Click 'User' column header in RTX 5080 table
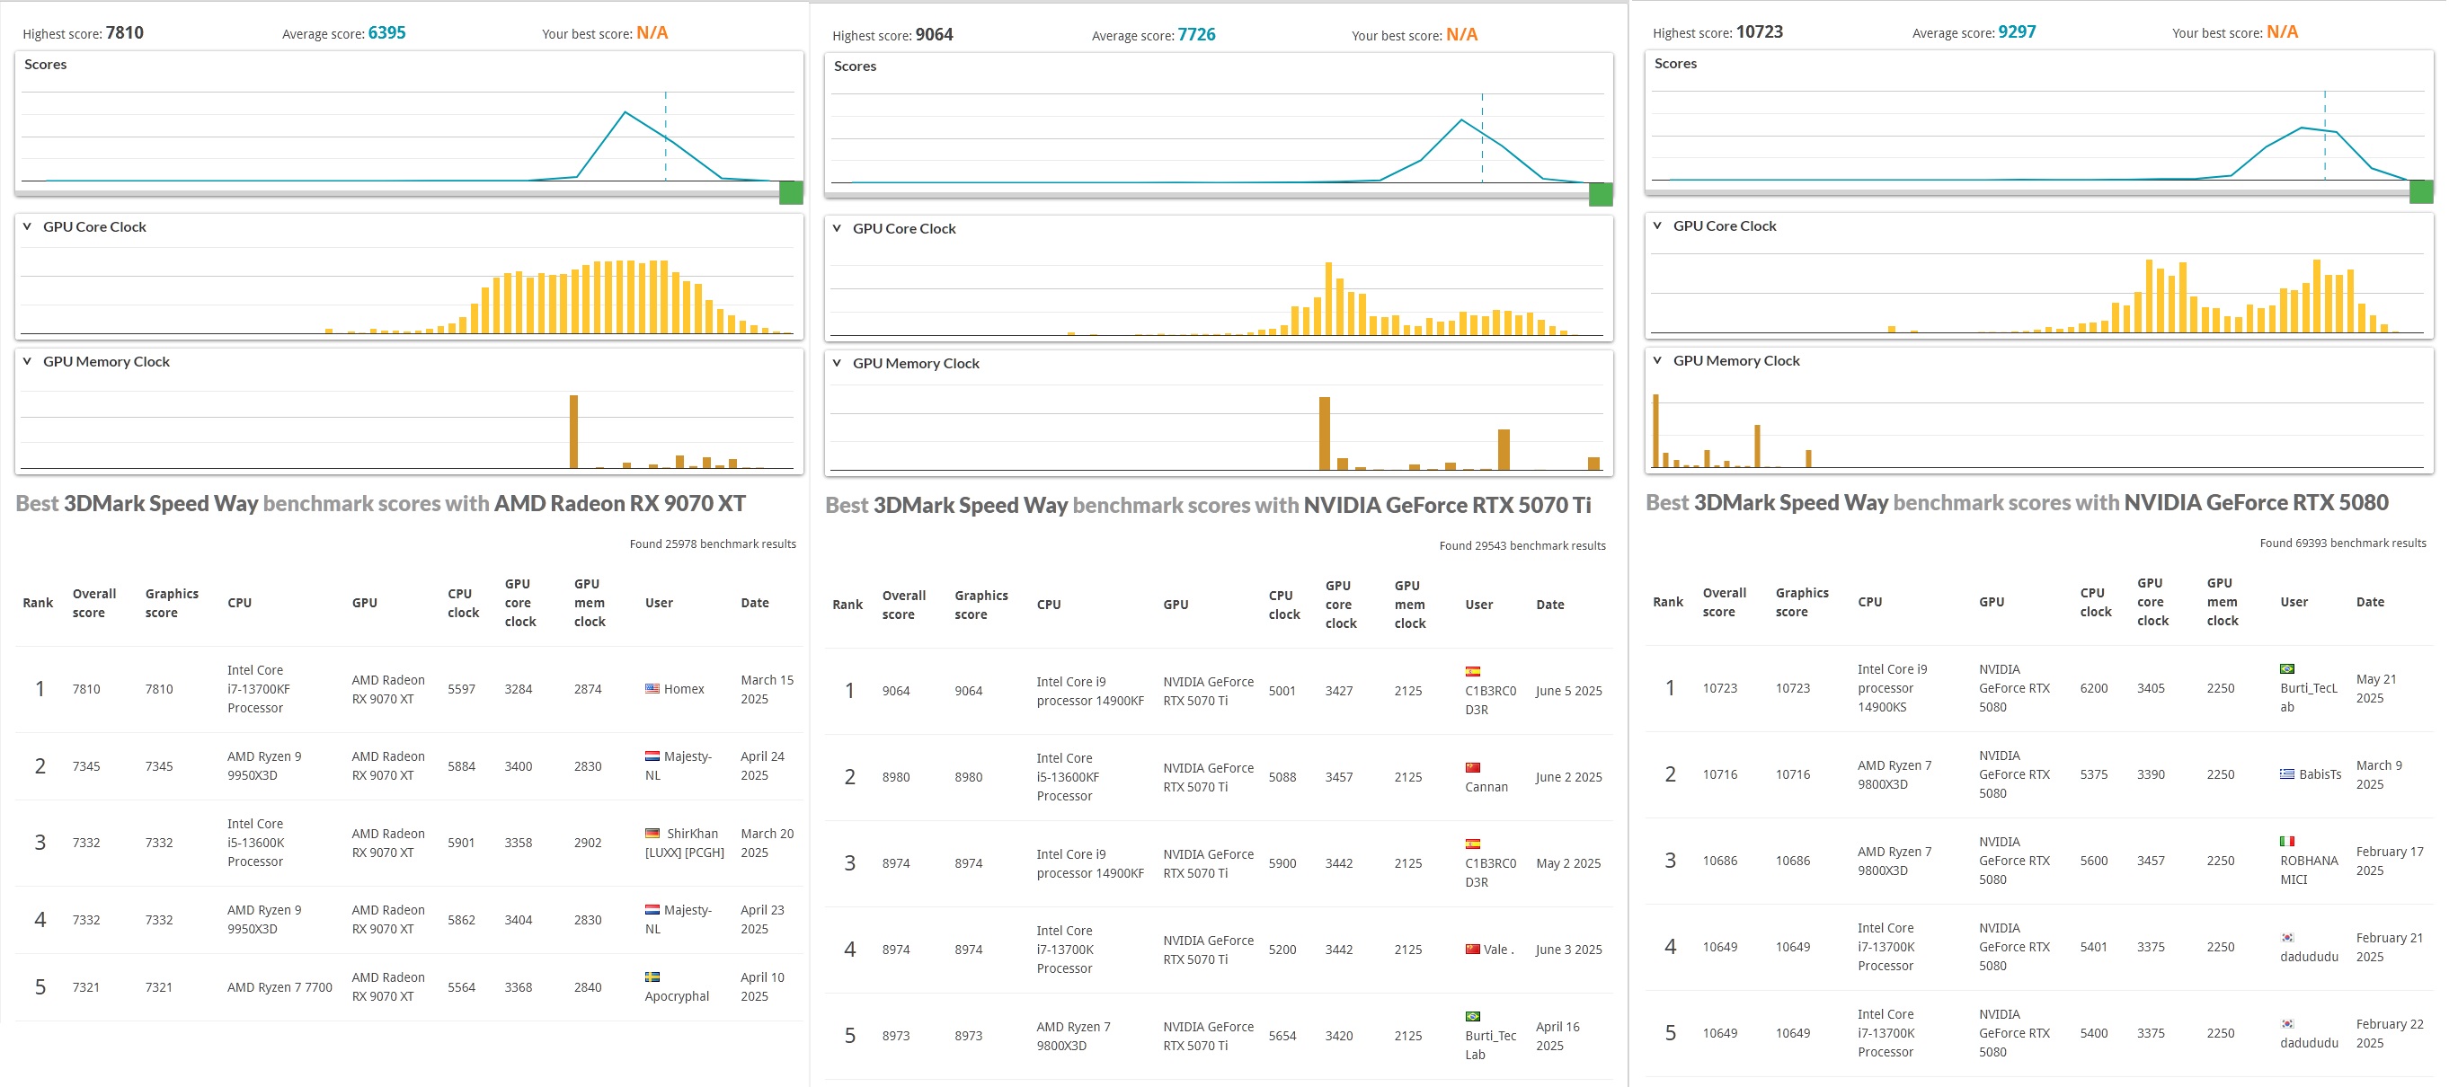2449x1087 pixels. pyautogui.click(x=2294, y=603)
